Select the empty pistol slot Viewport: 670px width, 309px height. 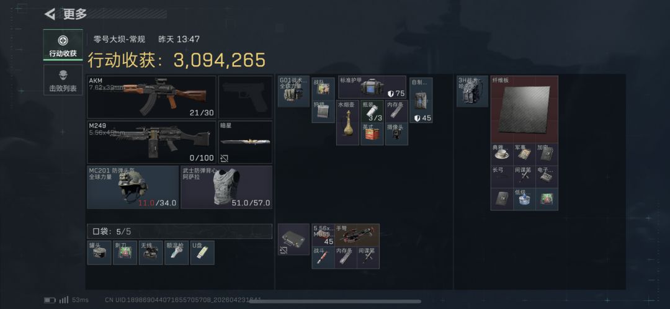coord(245,97)
